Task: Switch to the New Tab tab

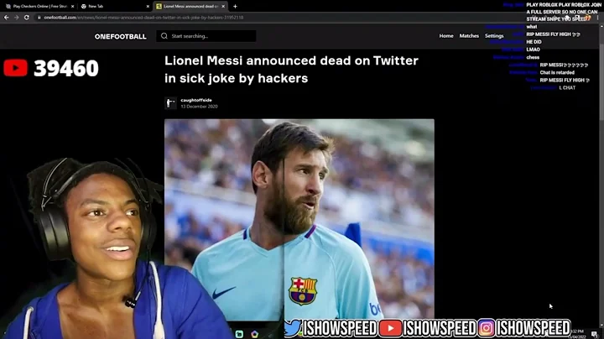Action: 116,6
